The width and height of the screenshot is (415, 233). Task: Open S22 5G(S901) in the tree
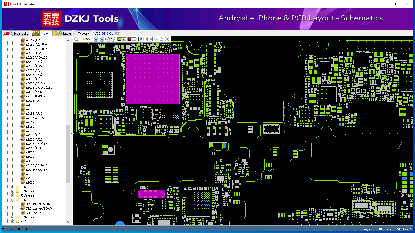pyautogui.click(x=36, y=213)
